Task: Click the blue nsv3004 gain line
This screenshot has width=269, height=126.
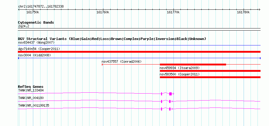Action: click(139, 58)
